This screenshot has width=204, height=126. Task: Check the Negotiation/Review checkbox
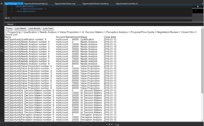[x=155, y=32]
